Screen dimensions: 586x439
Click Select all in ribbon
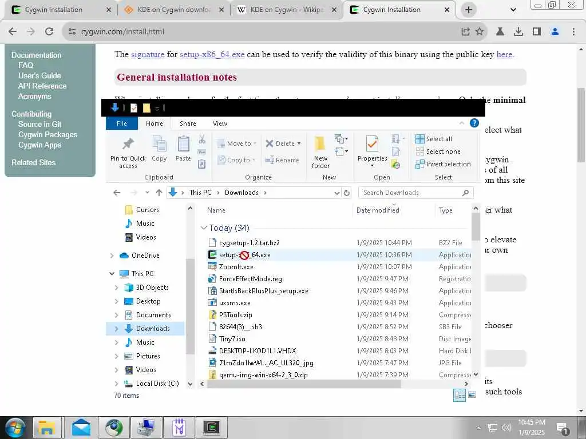pos(434,139)
